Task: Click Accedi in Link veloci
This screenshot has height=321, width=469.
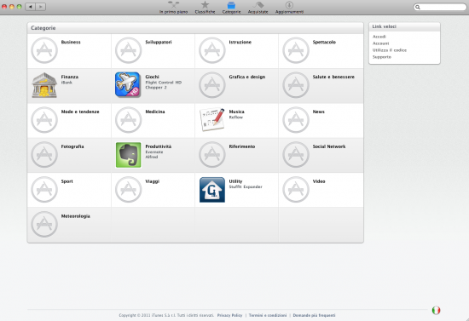Action: point(379,37)
